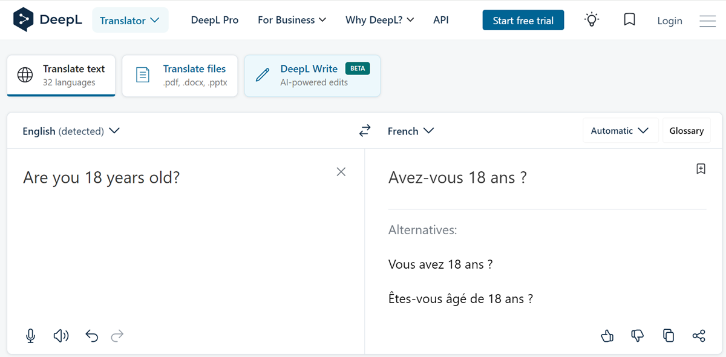Open the lightbulb tips icon
The width and height of the screenshot is (726, 357).
[x=591, y=19]
